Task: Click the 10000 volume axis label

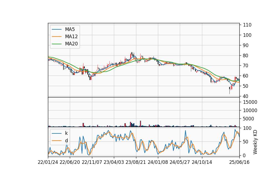Action: point(250,110)
